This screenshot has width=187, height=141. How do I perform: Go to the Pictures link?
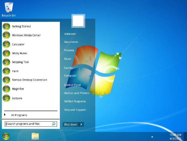point(69,50)
